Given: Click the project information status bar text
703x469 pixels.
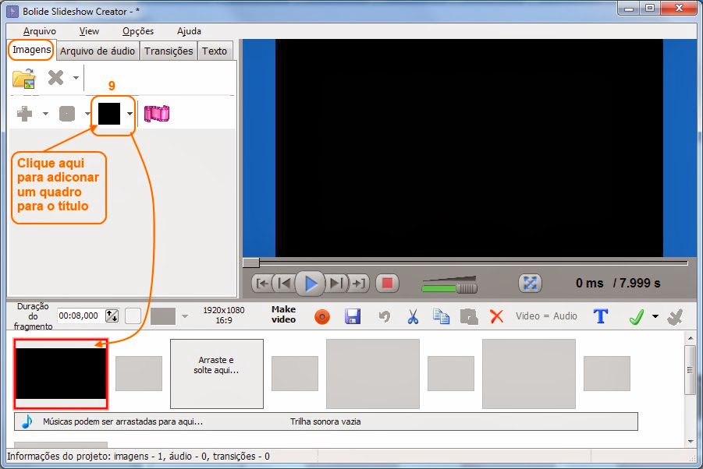Looking at the screenshot, I should tap(138, 457).
